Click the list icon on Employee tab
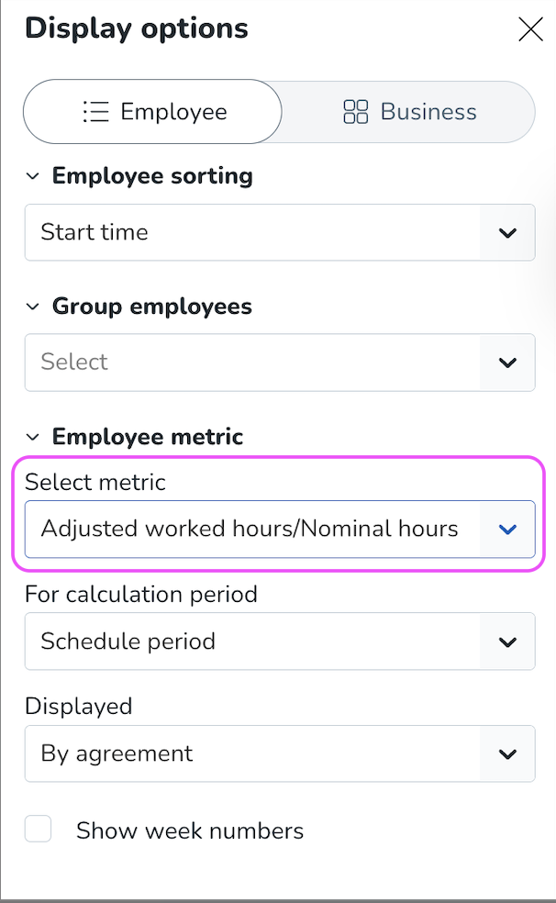This screenshot has width=556, height=903. click(95, 112)
